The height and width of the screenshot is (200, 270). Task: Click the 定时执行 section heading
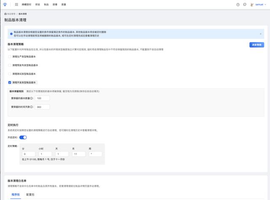(13, 125)
